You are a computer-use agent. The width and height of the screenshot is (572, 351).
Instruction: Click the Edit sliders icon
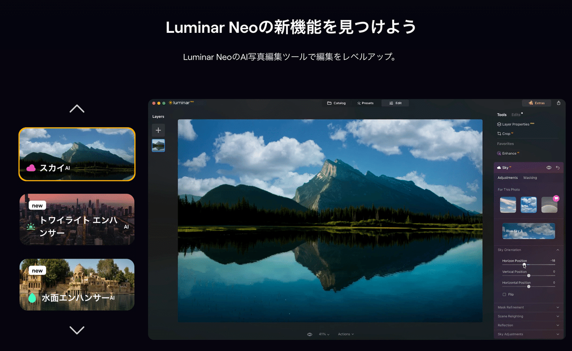[x=391, y=103]
